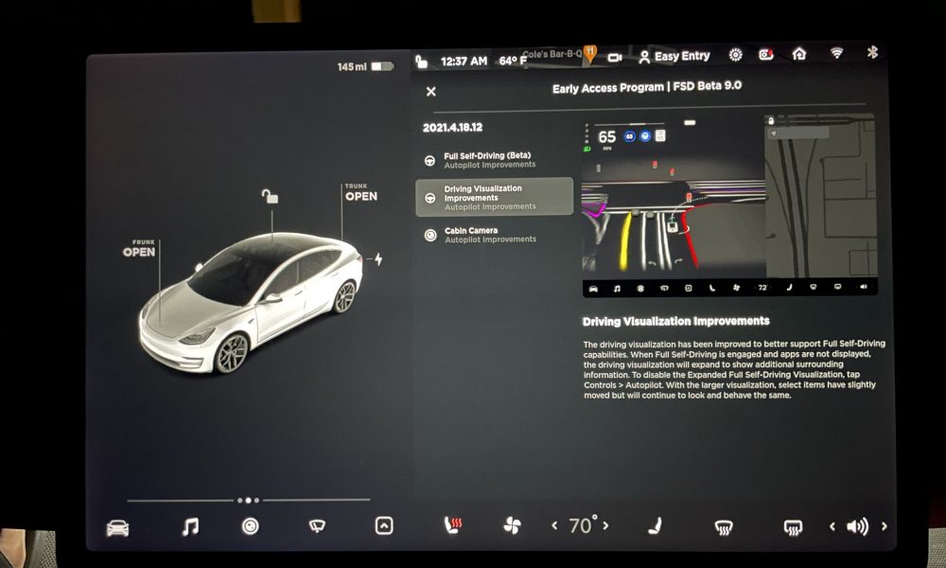The image size is (946, 568).
Task: Raise temperature with right arrow
Action: click(x=605, y=525)
